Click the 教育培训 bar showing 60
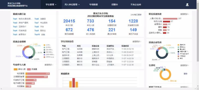The height and width of the screenshot is (90, 199). (x=165, y=24)
